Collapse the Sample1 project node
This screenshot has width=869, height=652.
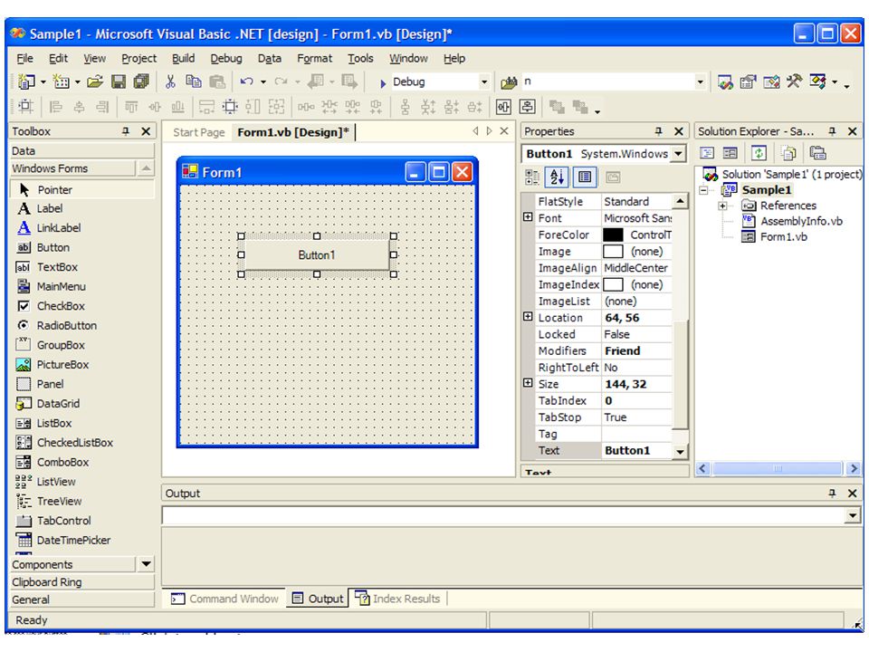[703, 190]
